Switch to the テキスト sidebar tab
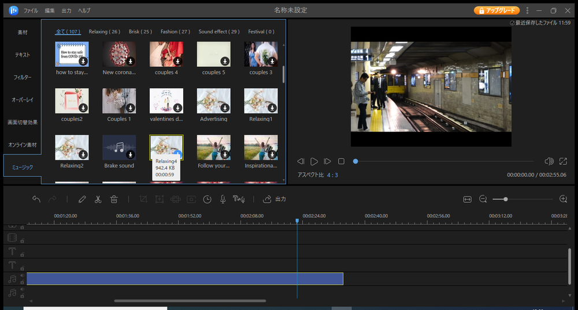The height and width of the screenshot is (310, 578). tap(23, 55)
